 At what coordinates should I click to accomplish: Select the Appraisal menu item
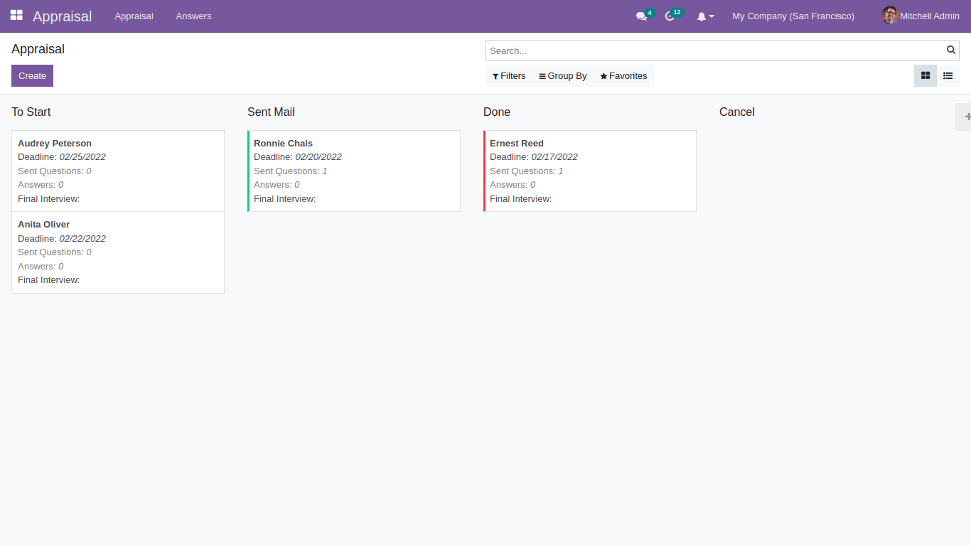pos(134,16)
